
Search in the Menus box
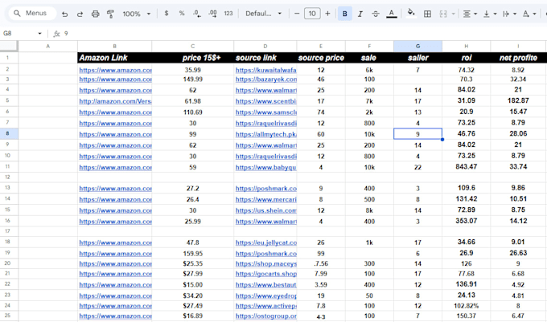tap(32, 13)
